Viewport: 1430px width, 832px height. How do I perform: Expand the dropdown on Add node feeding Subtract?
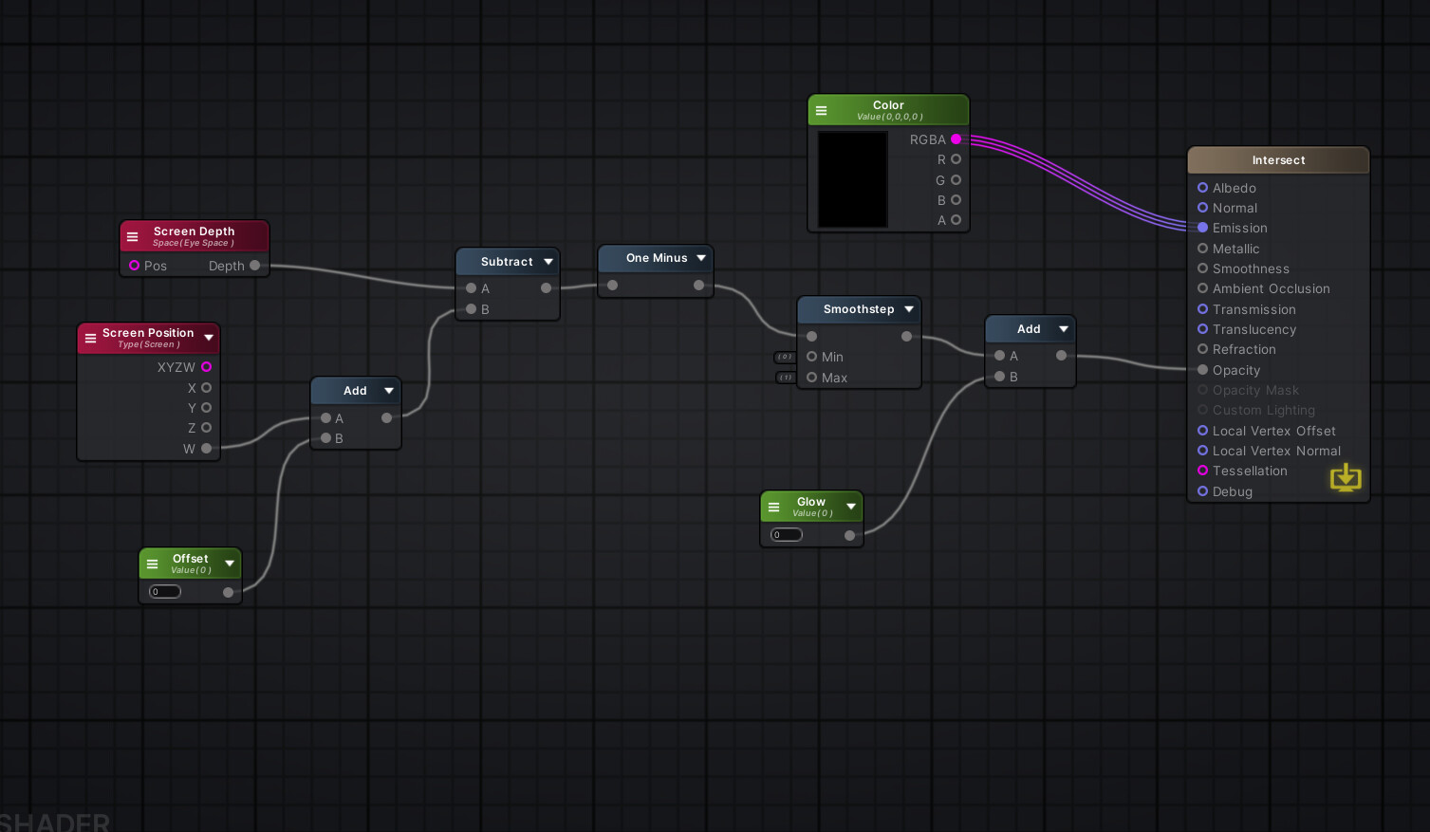(x=389, y=391)
